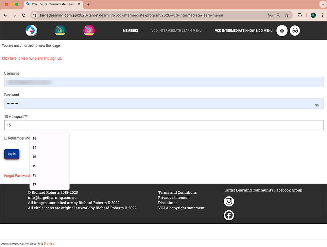Open the Chrome extensions puzzle icon
This screenshot has width=327, height=247.
coord(300,15)
